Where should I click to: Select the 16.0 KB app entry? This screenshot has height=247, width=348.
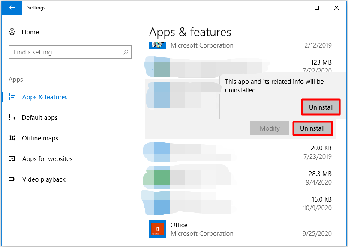pos(240,203)
